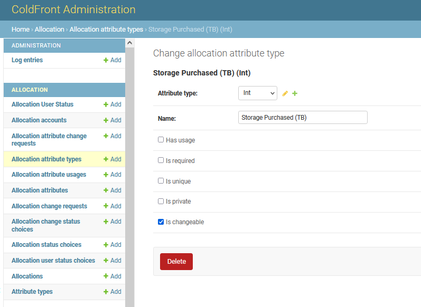Open the Log entries sidebar link

click(27, 60)
